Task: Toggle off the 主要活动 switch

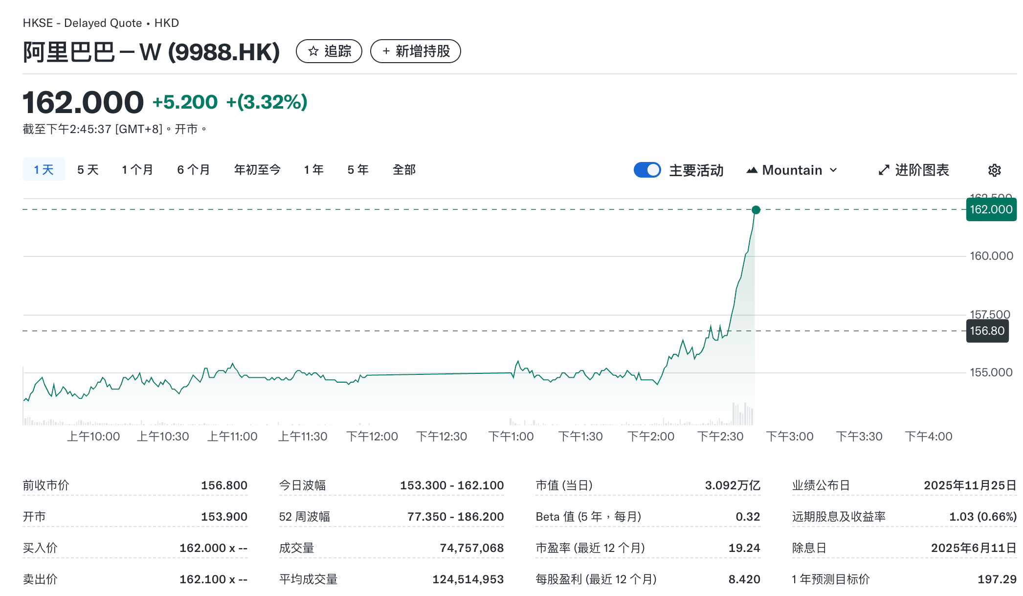Action: [x=647, y=170]
